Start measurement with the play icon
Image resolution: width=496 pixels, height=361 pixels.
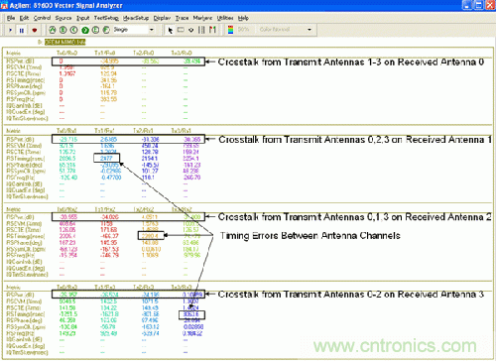pos(10,30)
